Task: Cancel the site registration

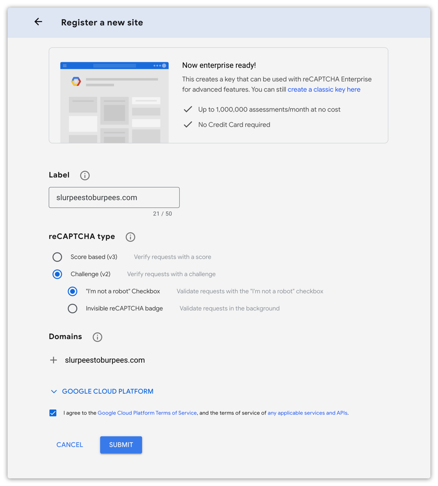Action: pyautogui.click(x=70, y=445)
